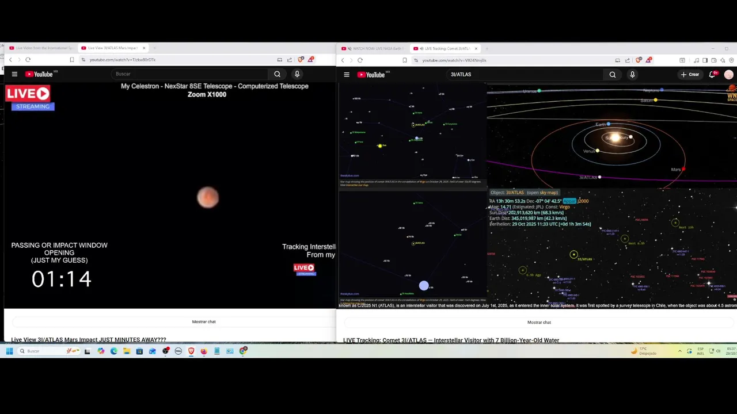Screen dimensions: 737x414
Task: Open Brave sidebar panel in right window
Action: (705, 60)
